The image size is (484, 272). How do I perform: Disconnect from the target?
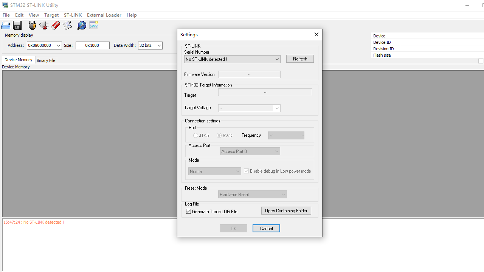(44, 25)
